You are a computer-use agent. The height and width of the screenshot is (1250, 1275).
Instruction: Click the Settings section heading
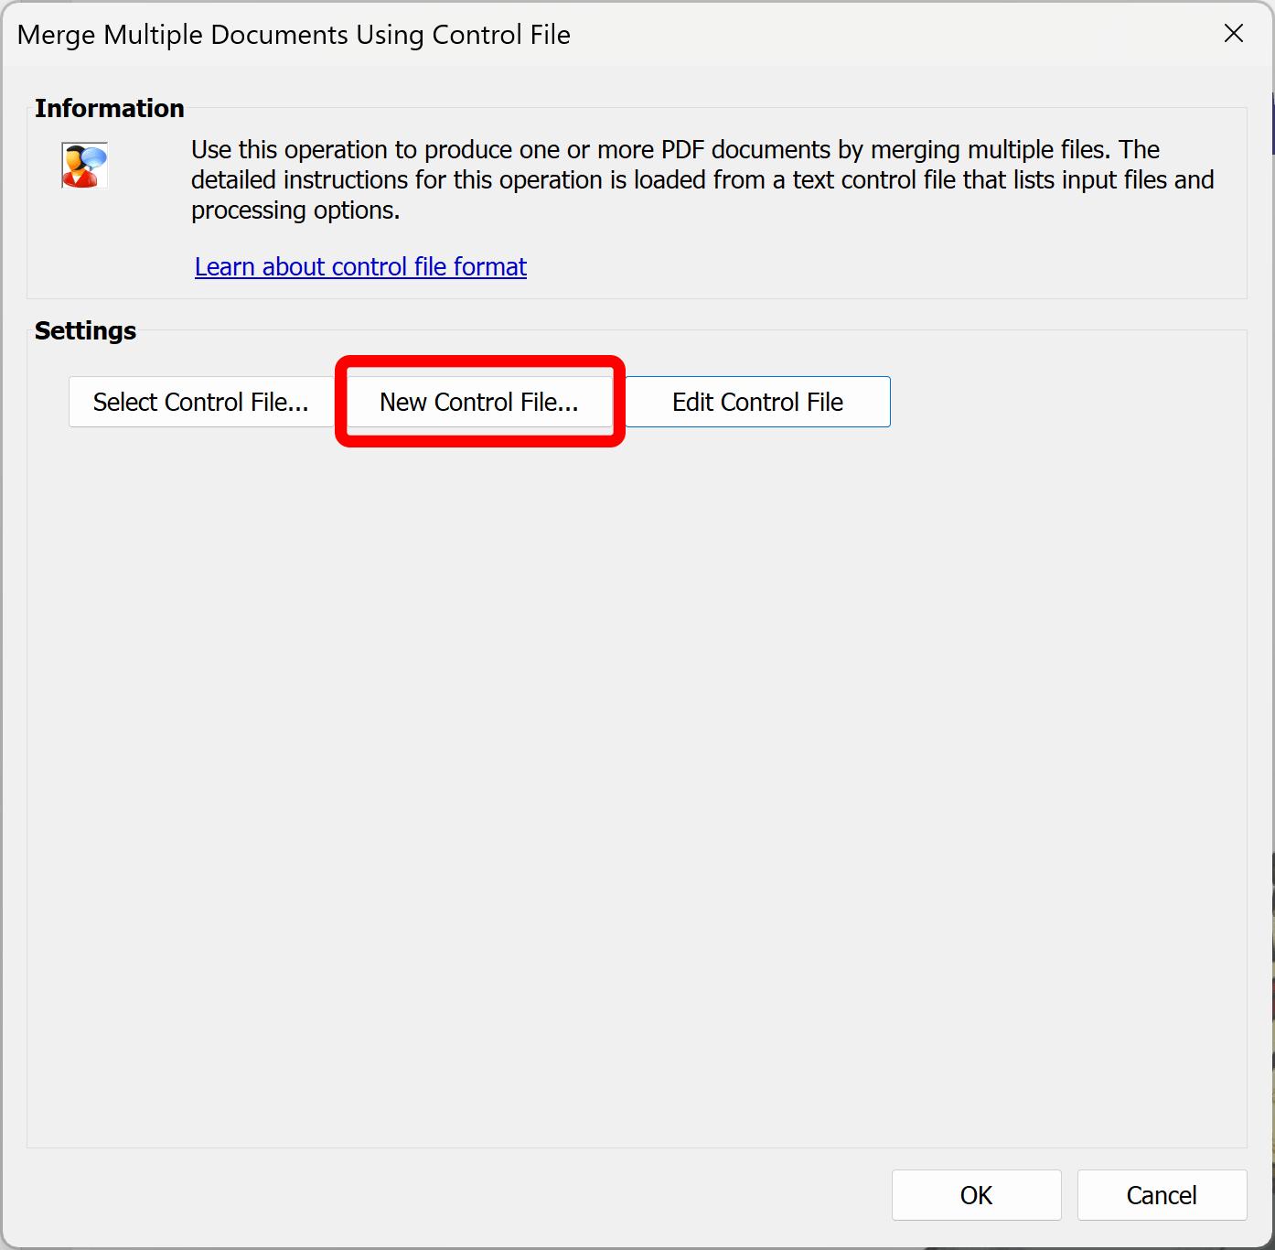coord(85,330)
